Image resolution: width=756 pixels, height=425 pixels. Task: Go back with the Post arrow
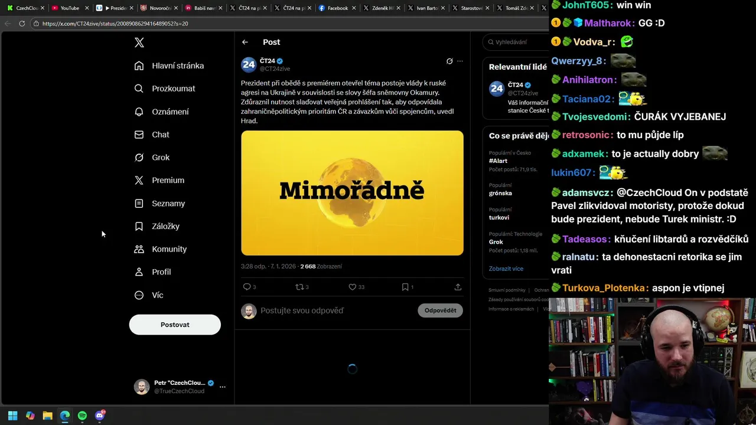point(245,42)
